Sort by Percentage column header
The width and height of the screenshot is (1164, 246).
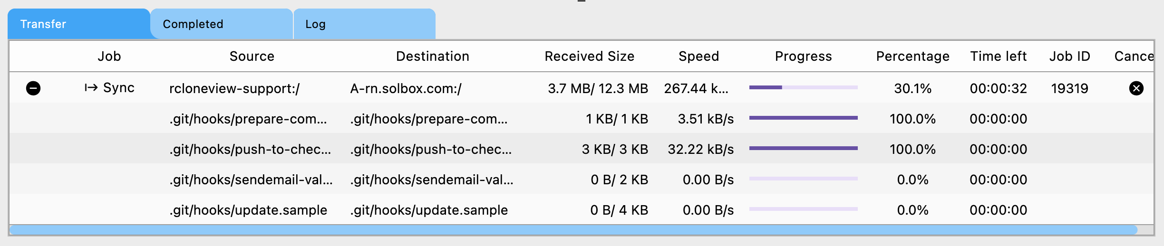click(912, 57)
